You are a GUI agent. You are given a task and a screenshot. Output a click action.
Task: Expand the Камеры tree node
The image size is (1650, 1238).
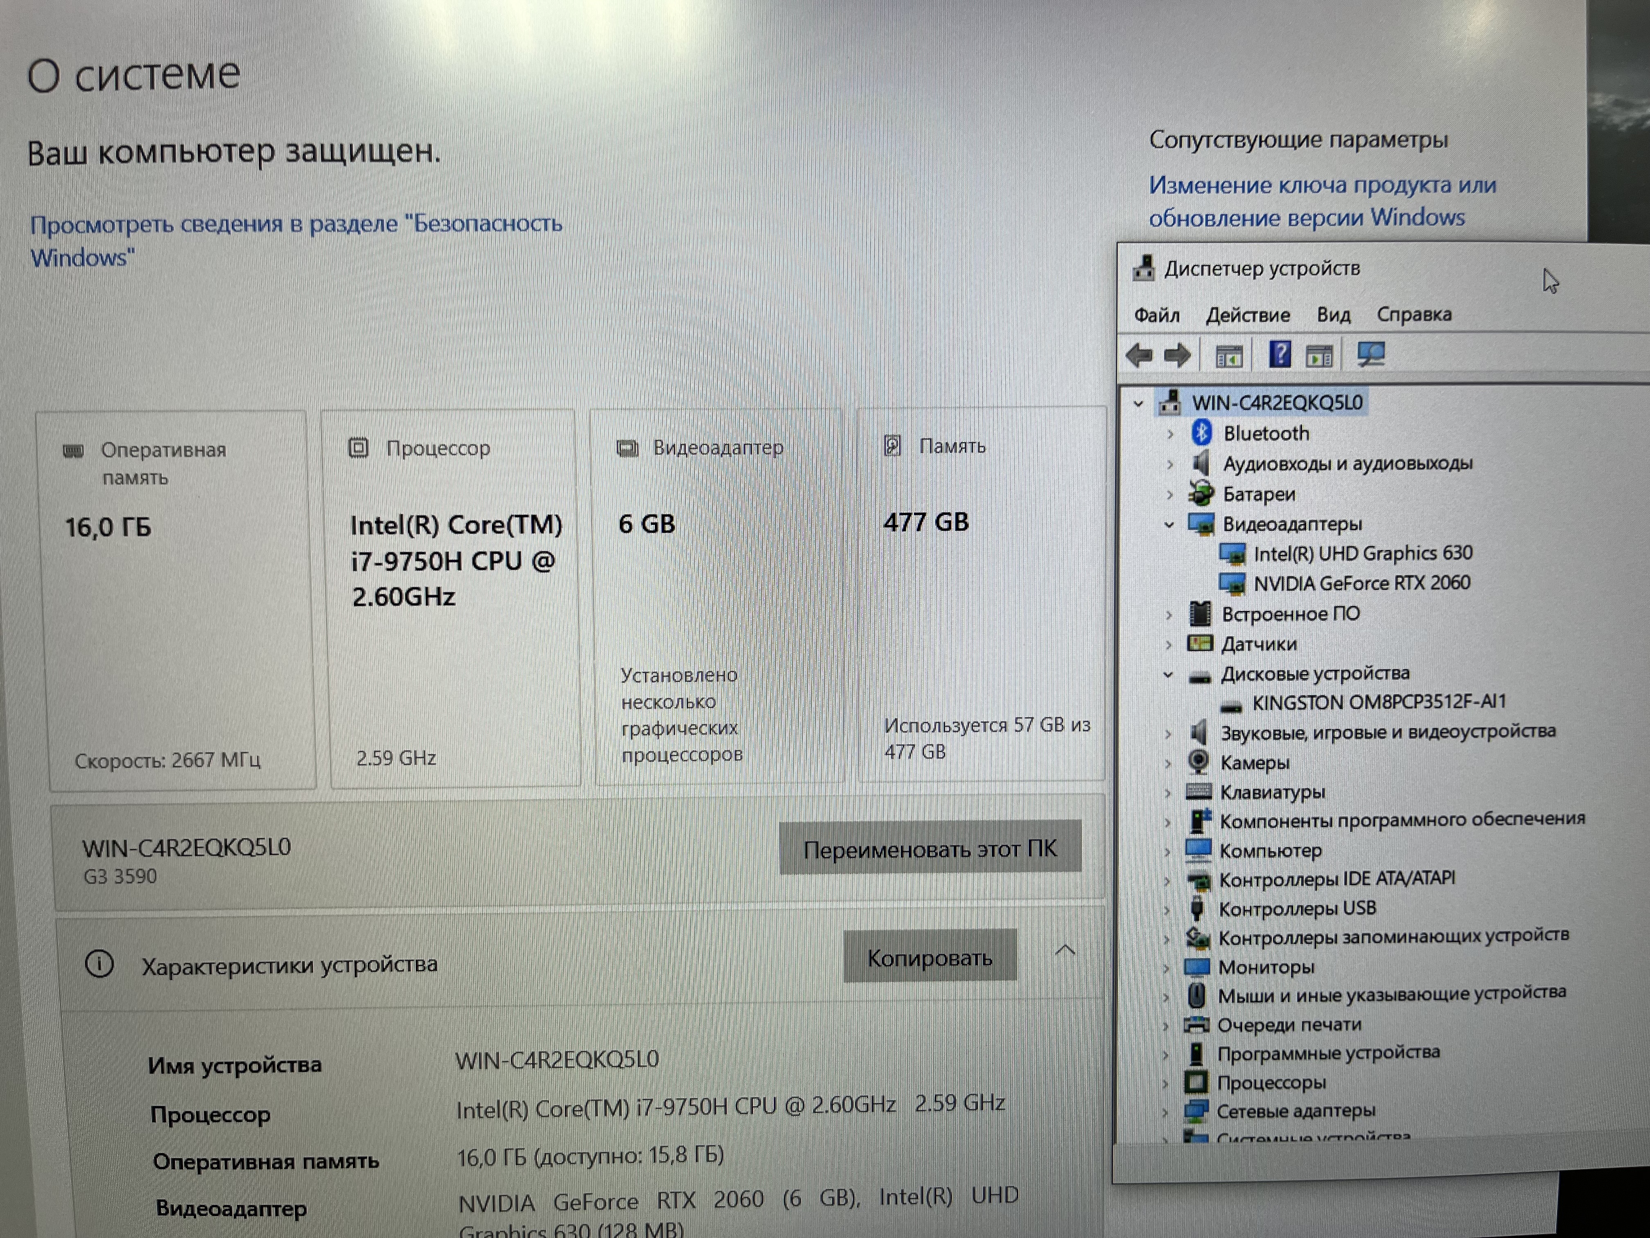click(1168, 764)
